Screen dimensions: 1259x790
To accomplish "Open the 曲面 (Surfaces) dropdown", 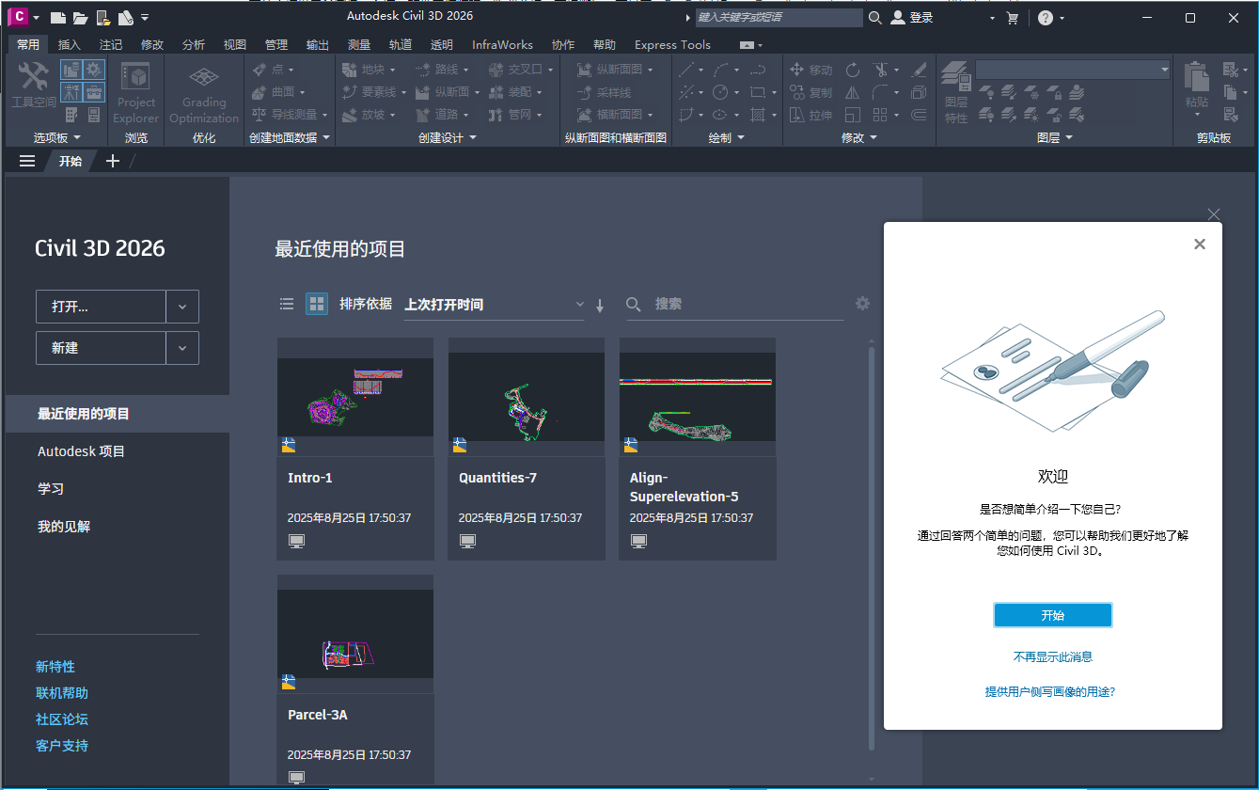I will 303,91.
